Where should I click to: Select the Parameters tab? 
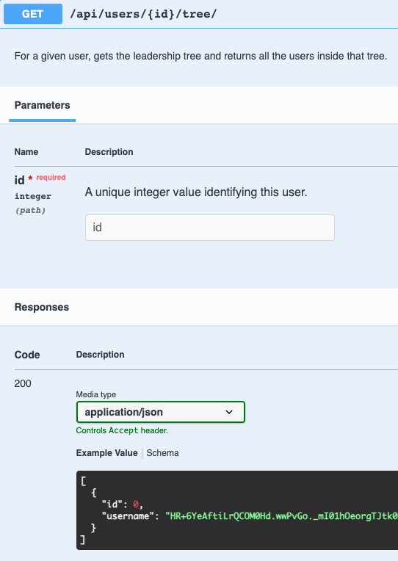pyautogui.click(x=43, y=105)
